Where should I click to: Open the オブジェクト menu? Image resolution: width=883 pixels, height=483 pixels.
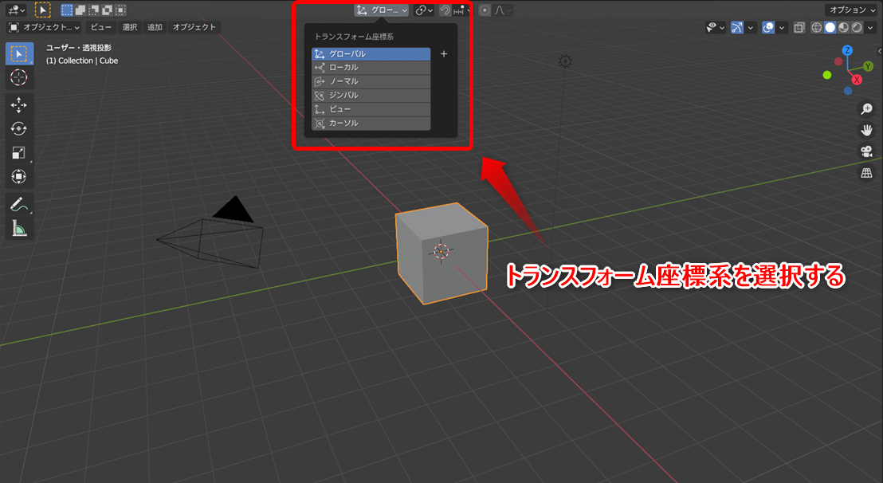pyautogui.click(x=194, y=27)
